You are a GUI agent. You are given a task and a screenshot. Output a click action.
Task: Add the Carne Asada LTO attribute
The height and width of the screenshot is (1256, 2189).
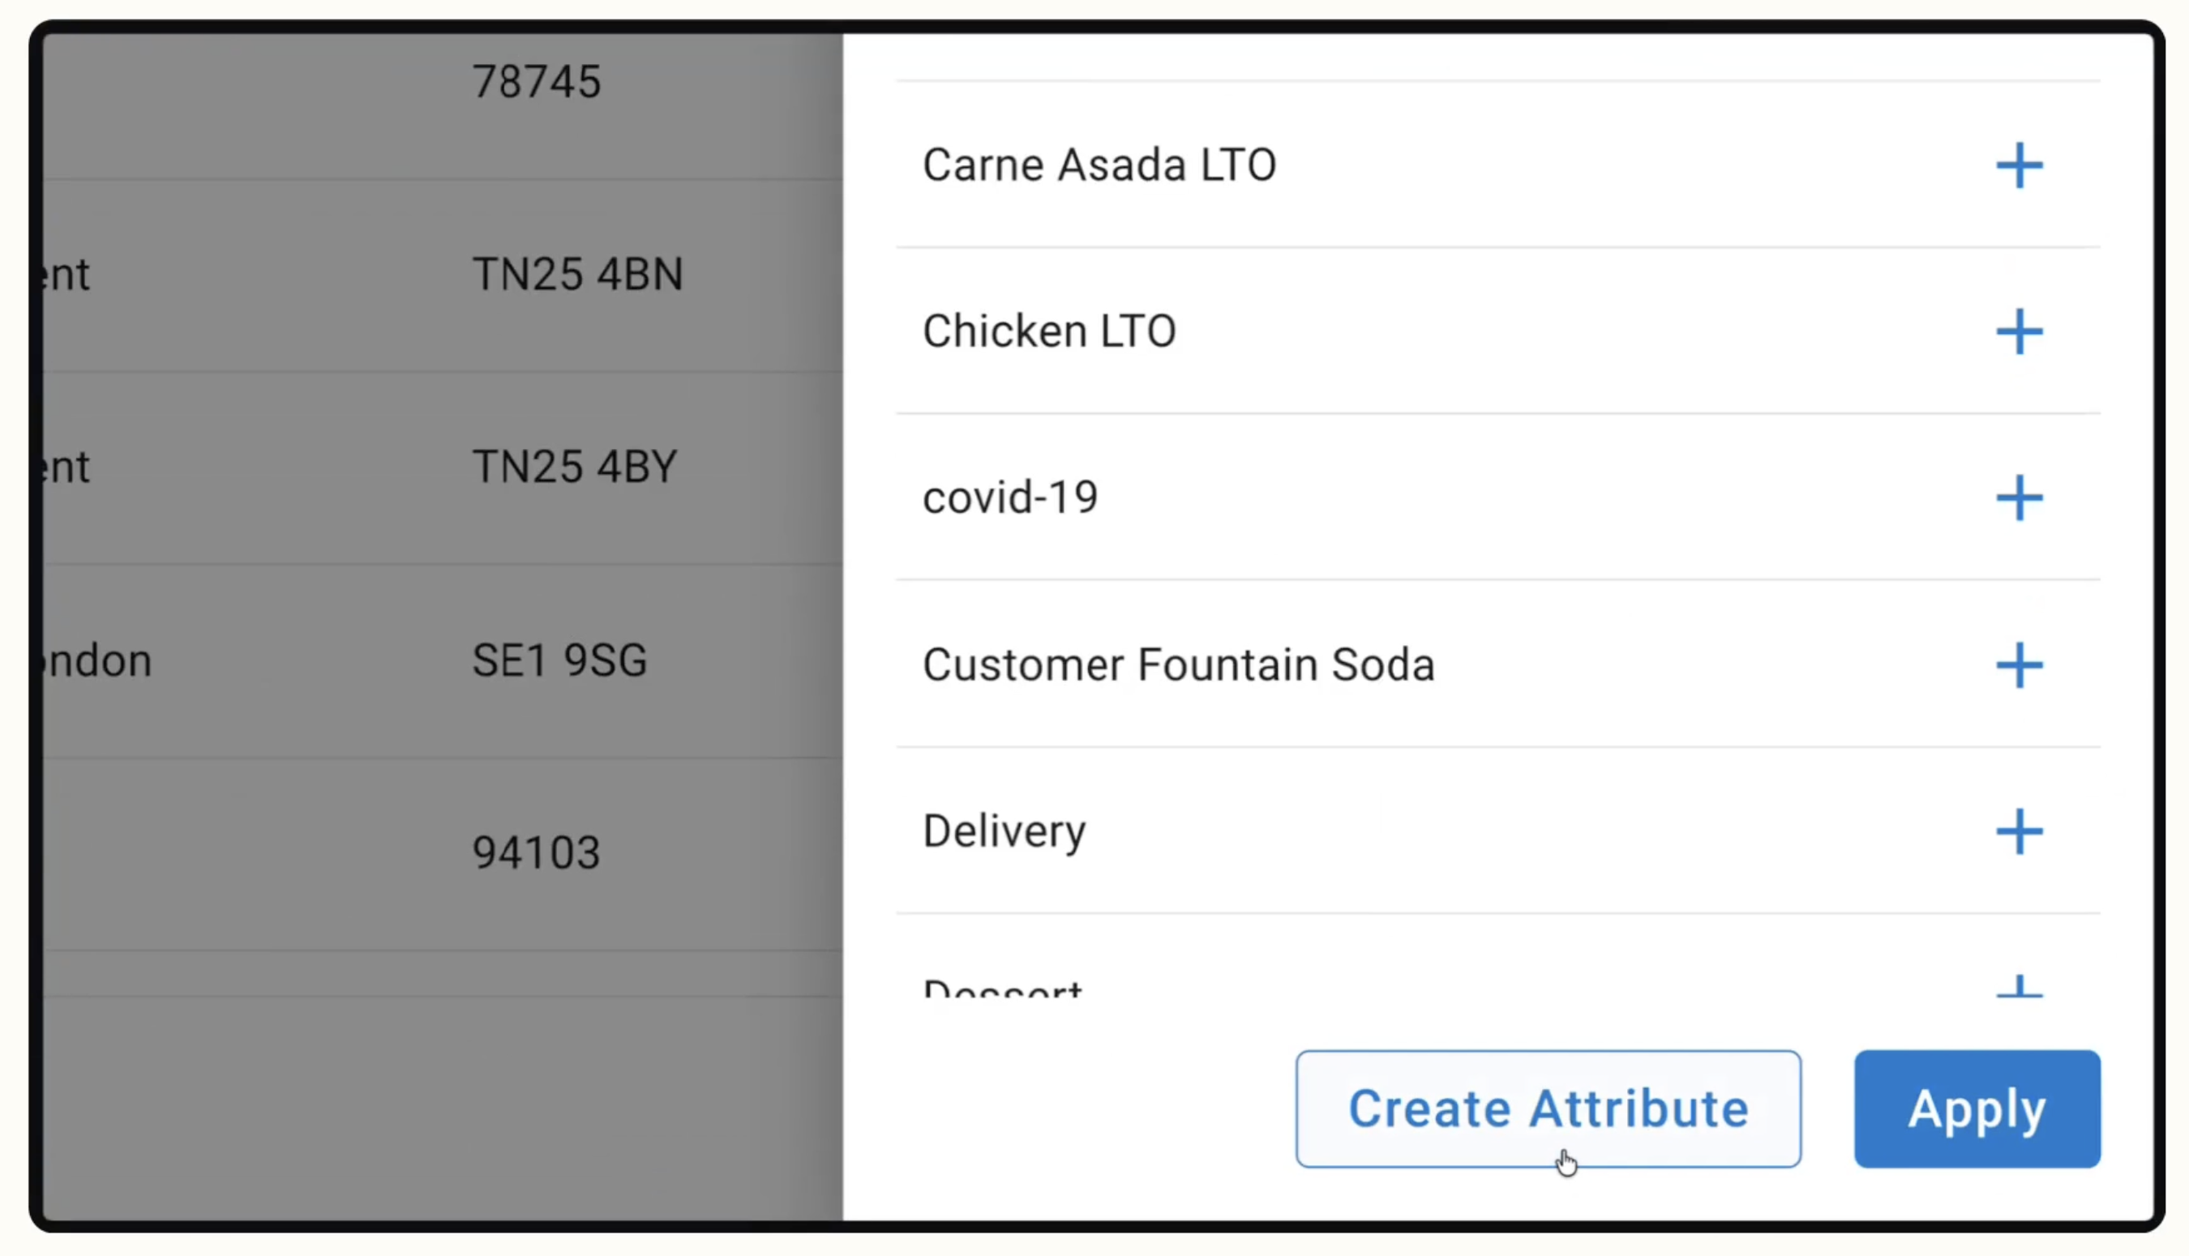point(2019,165)
